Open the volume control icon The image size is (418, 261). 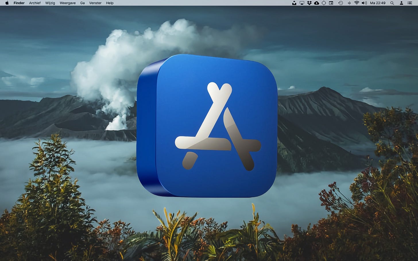point(364,3)
